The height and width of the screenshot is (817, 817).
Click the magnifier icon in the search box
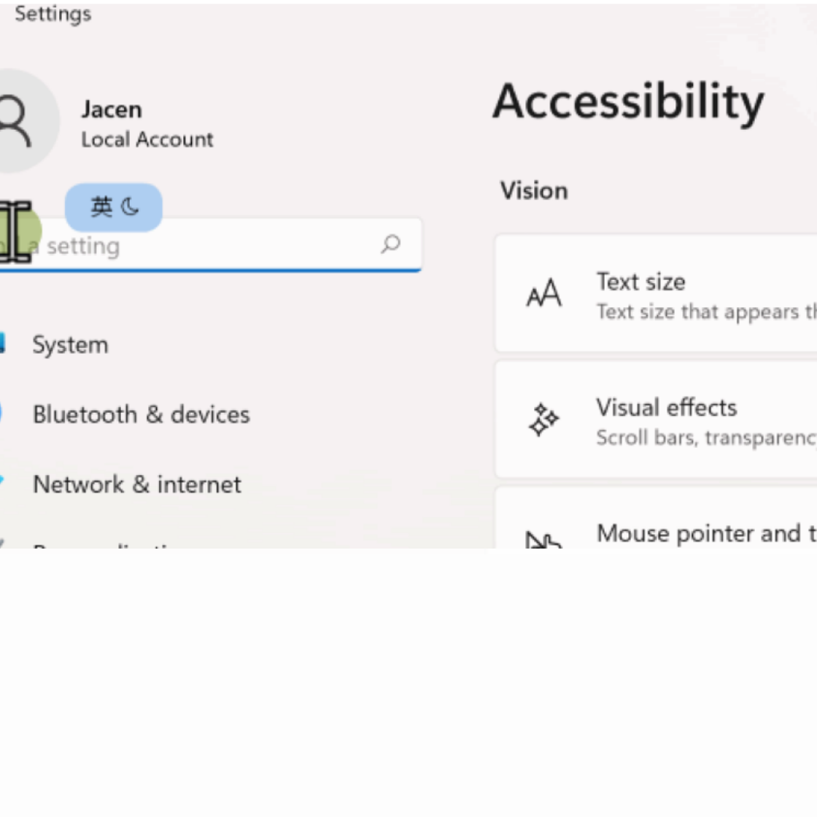click(391, 244)
